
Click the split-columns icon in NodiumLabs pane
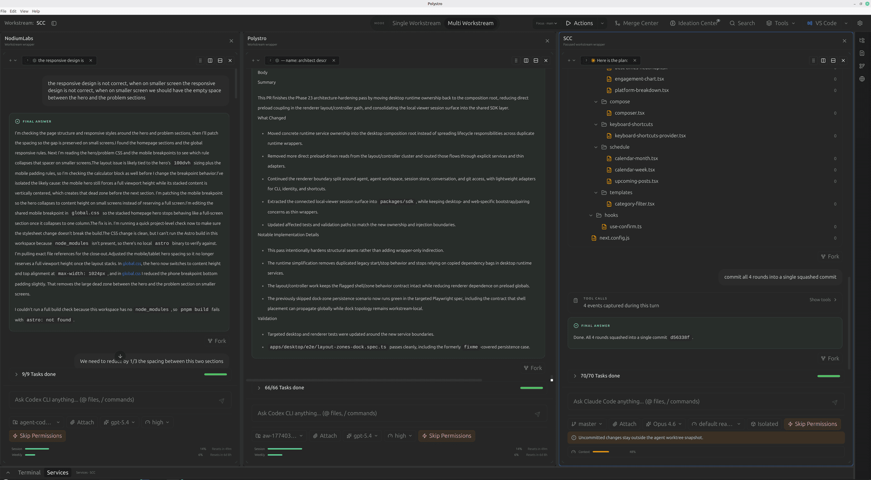pos(210,60)
